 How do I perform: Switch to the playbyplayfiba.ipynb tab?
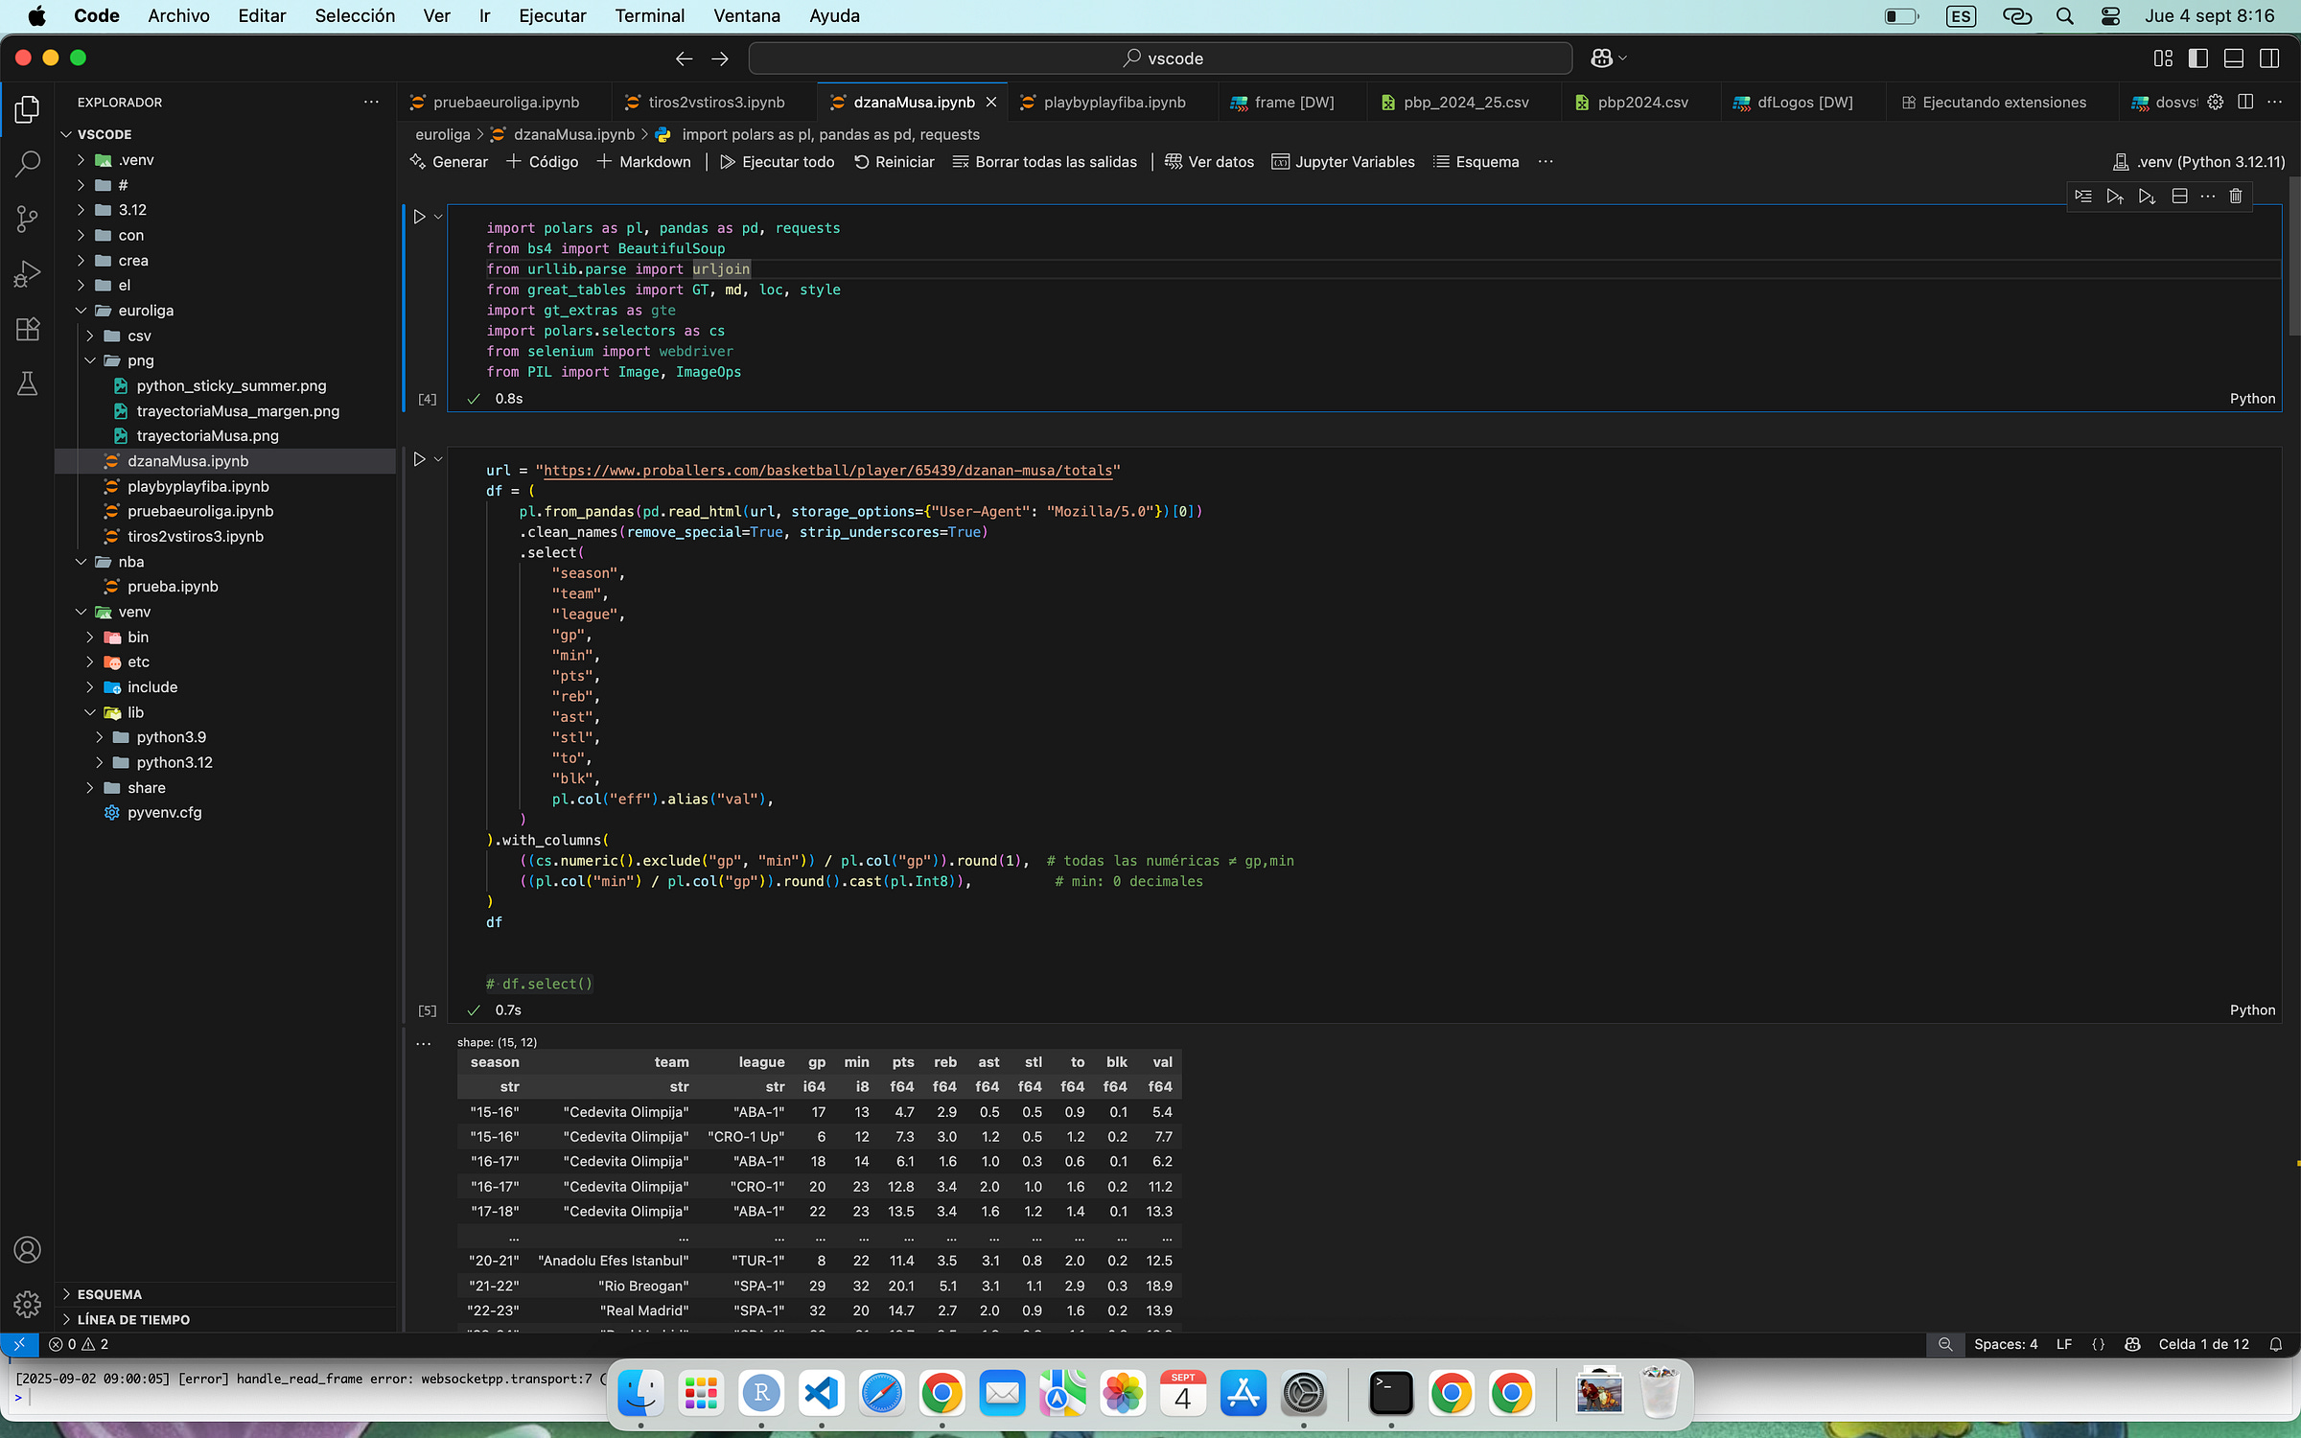click(x=1113, y=103)
